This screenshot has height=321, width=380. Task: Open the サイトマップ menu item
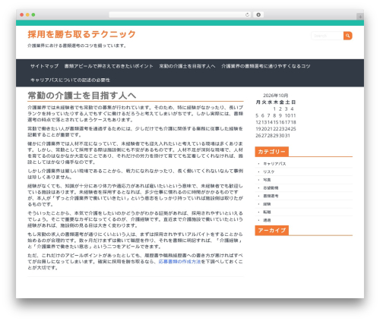pos(44,66)
